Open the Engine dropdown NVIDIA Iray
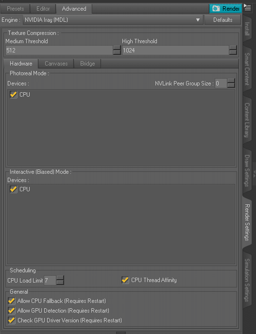 tap(113, 20)
